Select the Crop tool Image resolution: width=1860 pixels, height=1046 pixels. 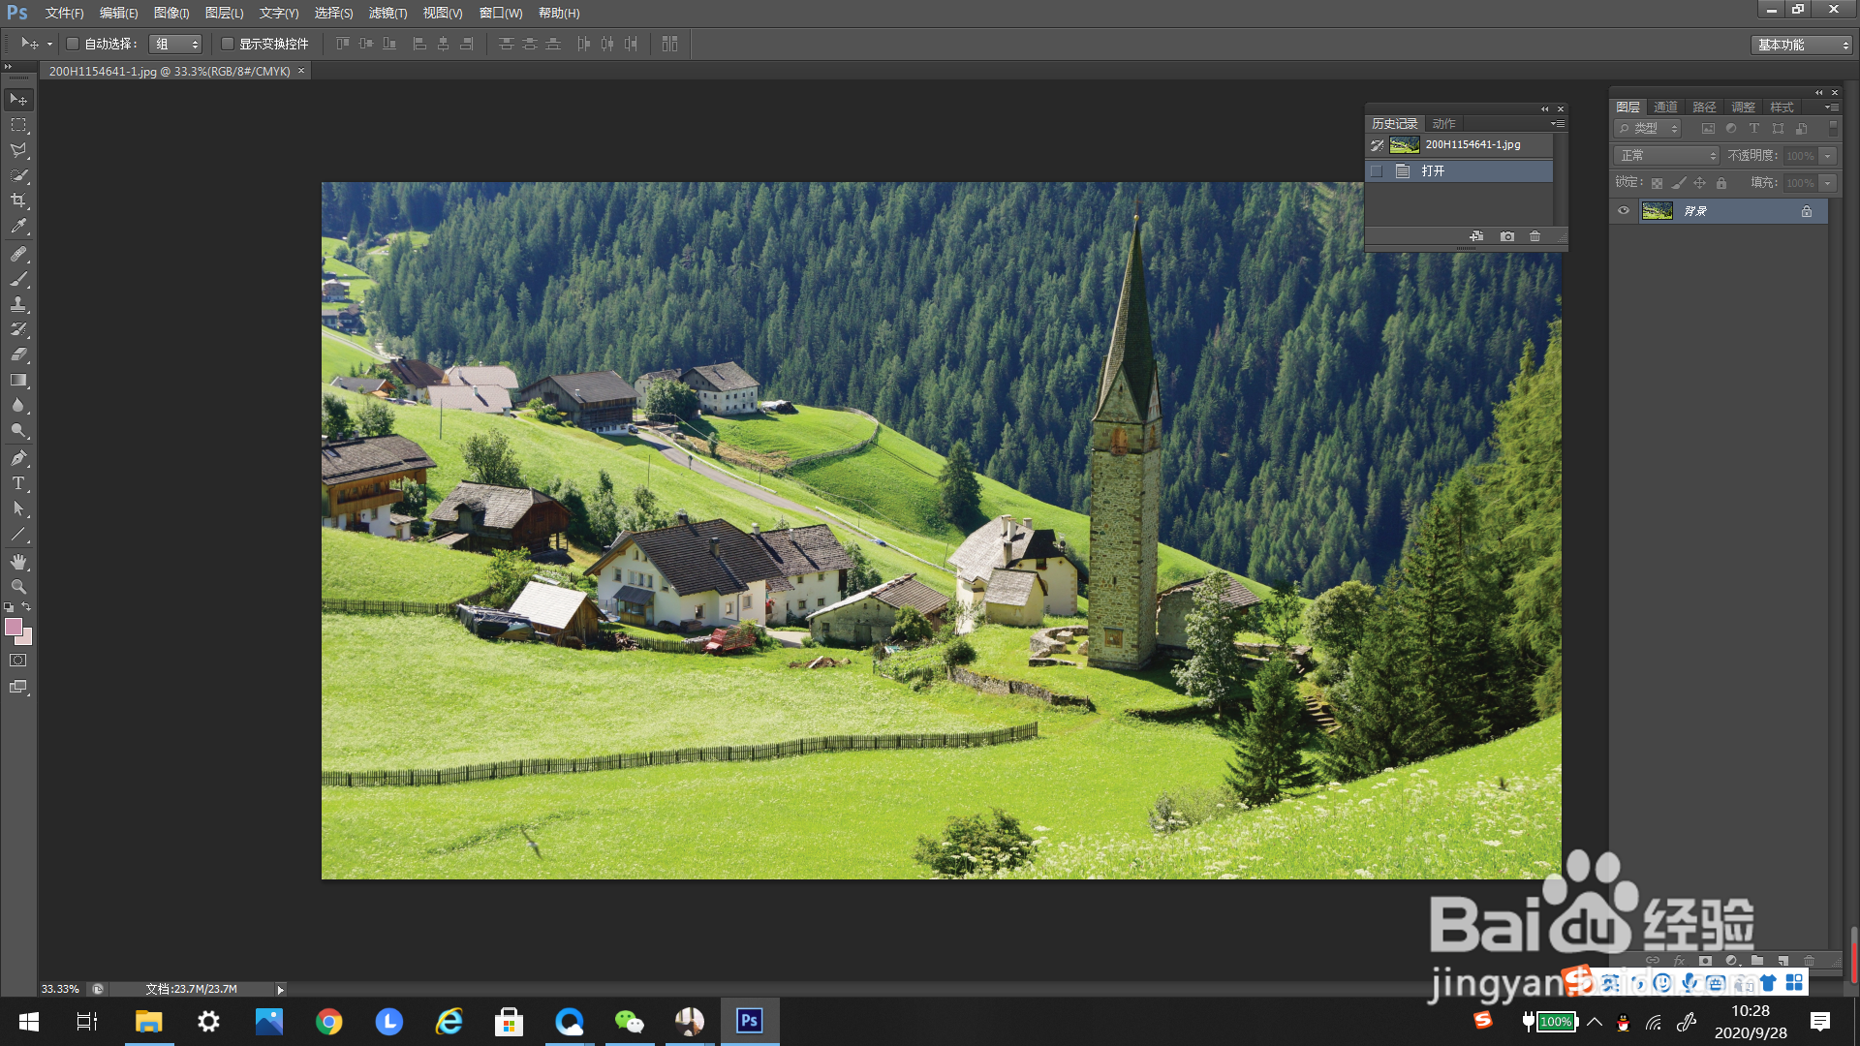click(18, 200)
